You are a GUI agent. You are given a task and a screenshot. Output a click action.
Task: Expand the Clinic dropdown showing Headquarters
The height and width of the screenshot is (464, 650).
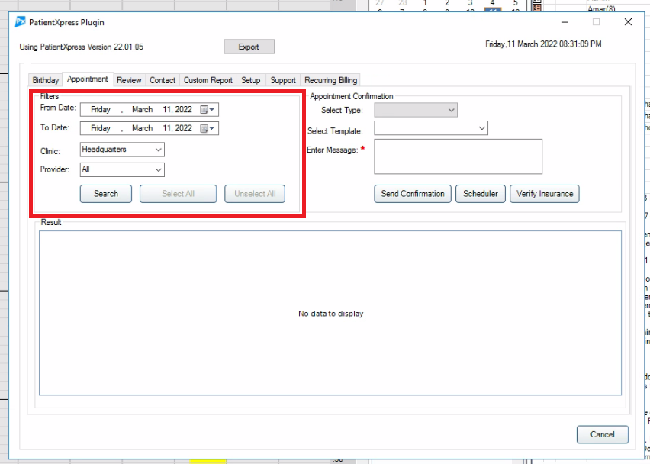(159, 150)
